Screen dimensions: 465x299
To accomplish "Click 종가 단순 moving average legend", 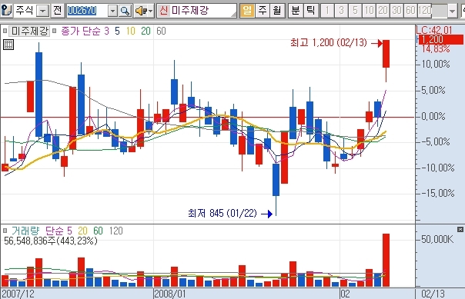I will coord(80,31).
